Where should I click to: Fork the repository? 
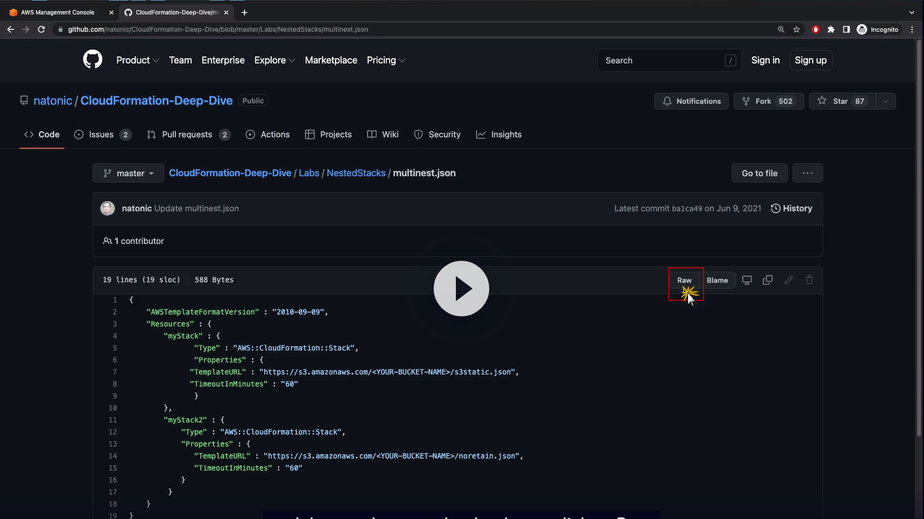(x=769, y=101)
